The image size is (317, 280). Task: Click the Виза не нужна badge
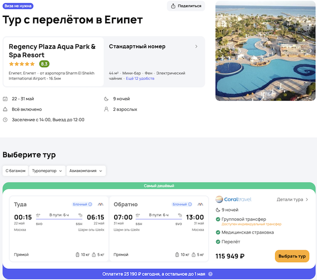coord(18,6)
